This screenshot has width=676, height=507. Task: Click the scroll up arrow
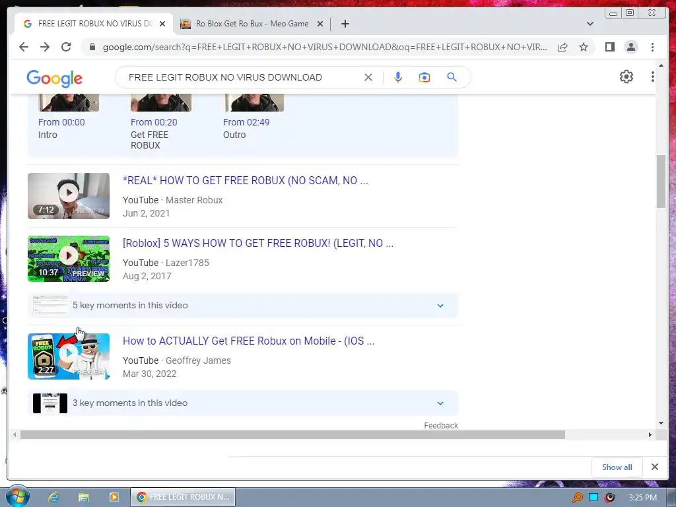pos(661,65)
